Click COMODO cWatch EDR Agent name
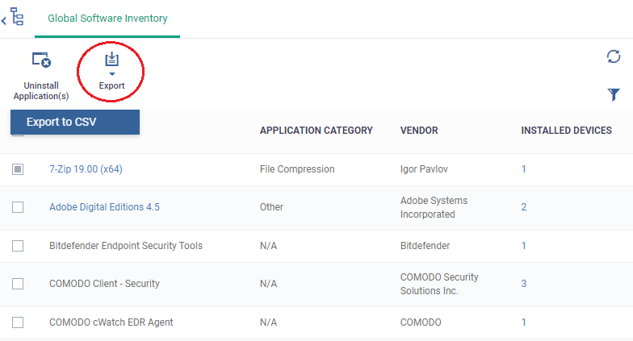This screenshot has height=341, width=633. point(111,322)
